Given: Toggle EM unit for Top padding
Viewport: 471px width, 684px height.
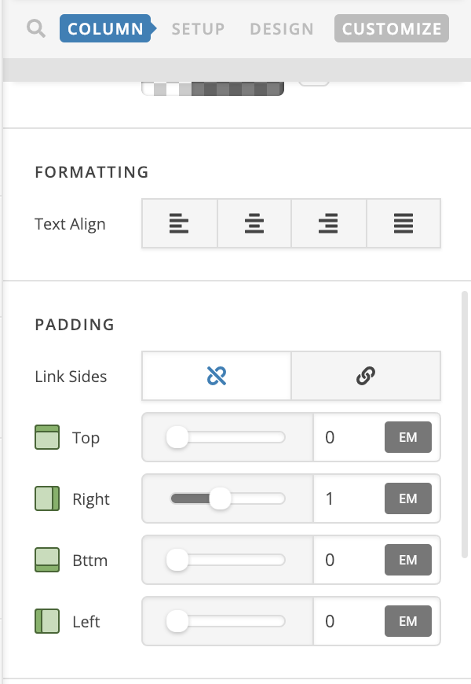Looking at the screenshot, I should pyautogui.click(x=407, y=437).
